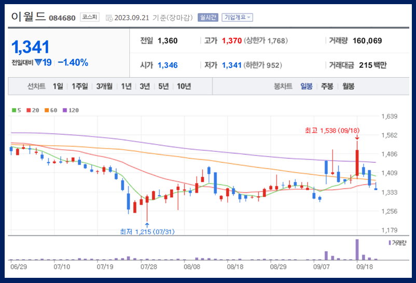This screenshot has width=416, height=283.
Task: Select the 3년 line chart tab
Action: [145, 86]
